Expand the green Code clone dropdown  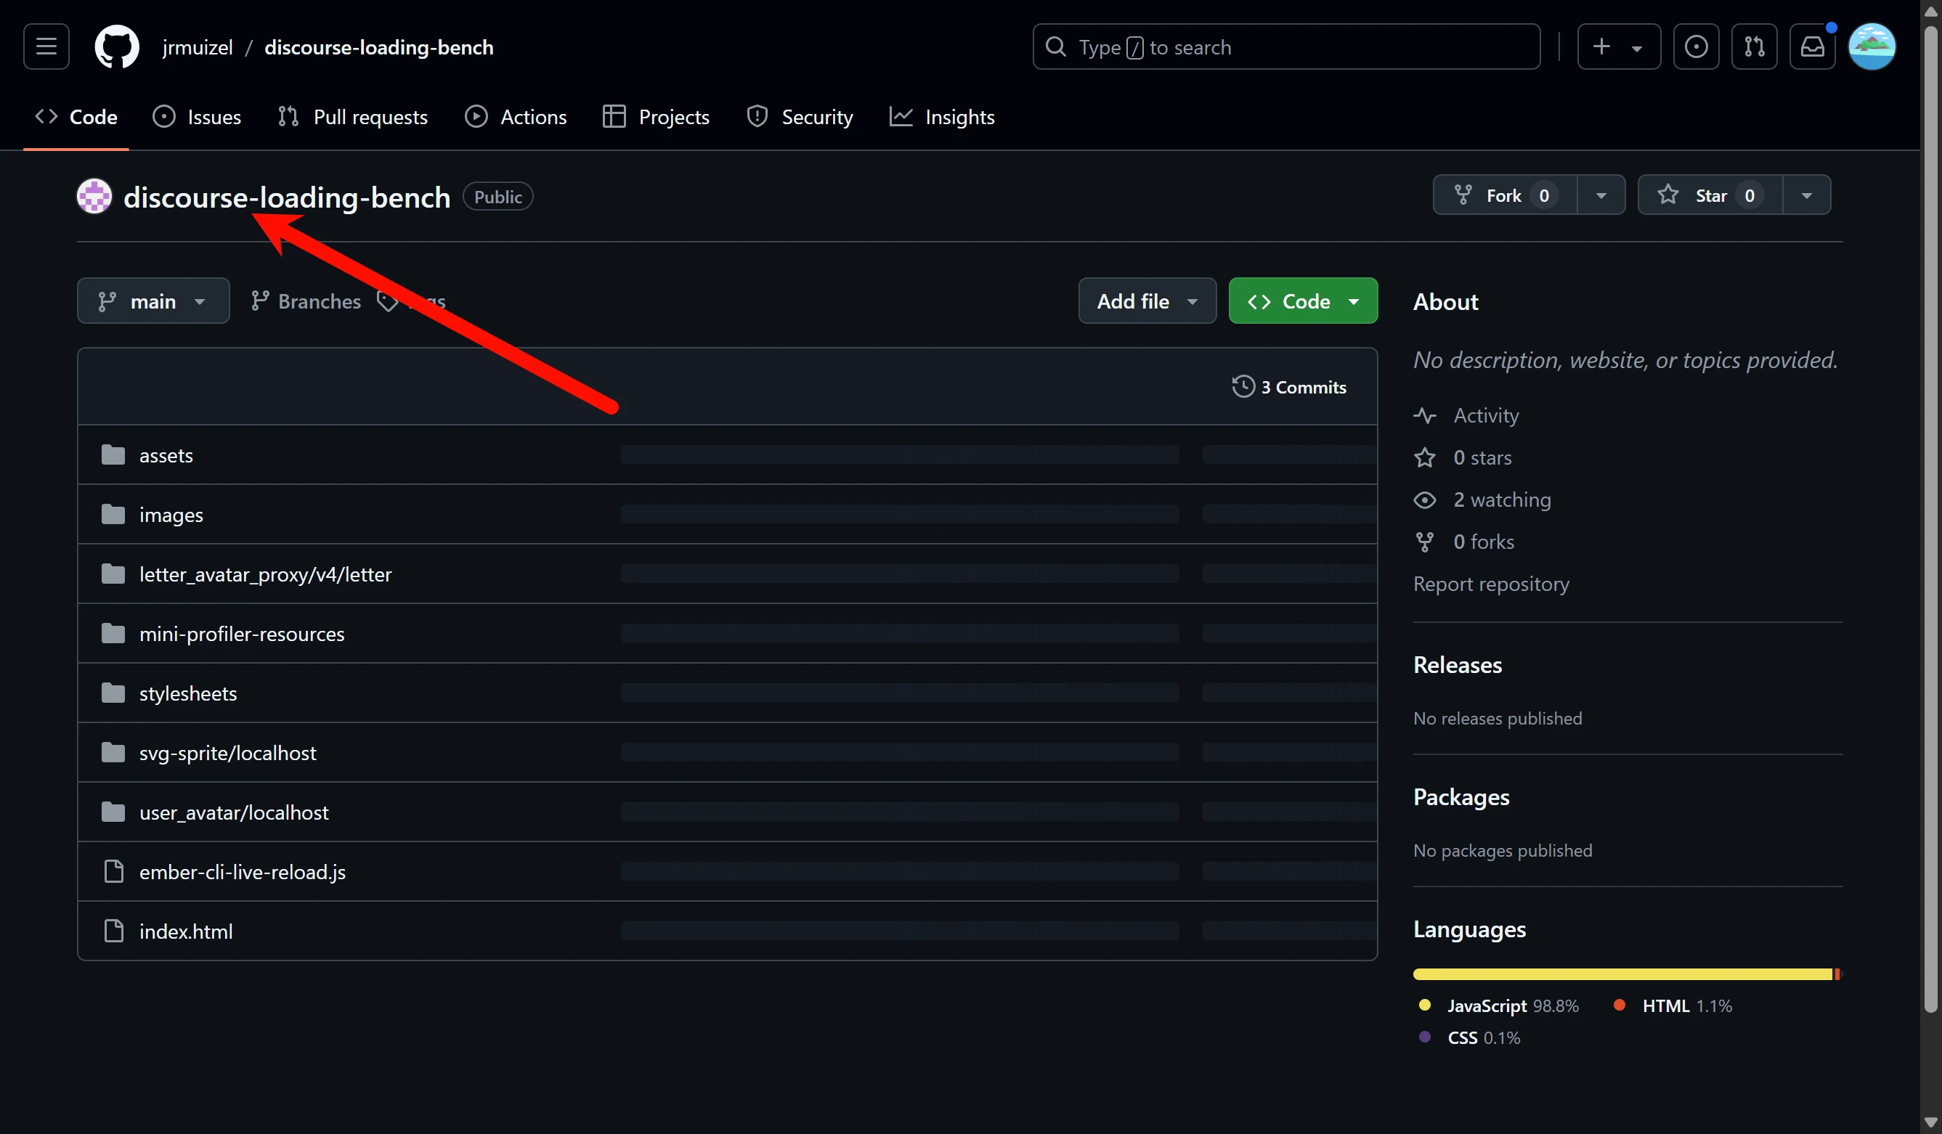point(1302,301)
